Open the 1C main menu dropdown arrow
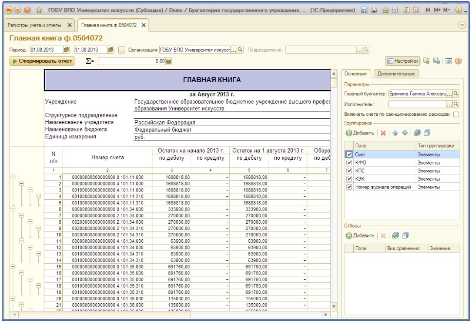Screen dimensions: 472x322 coord(18,10)
